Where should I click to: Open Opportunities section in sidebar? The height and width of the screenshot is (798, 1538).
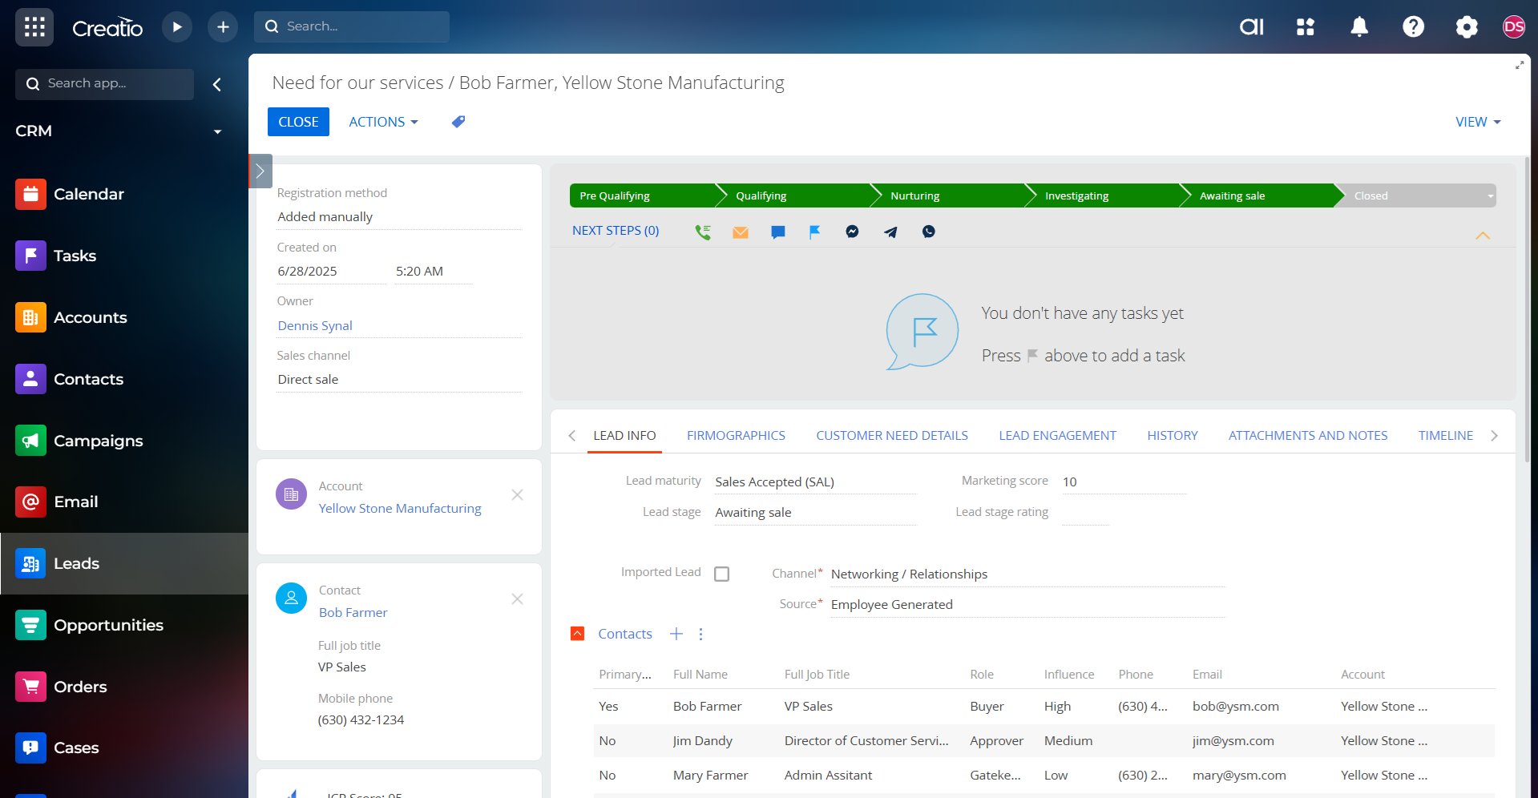tap(108, 625)
